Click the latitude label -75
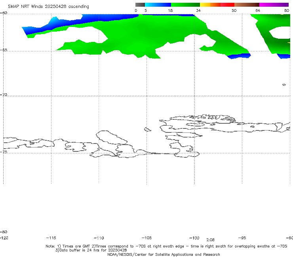 pyautogui.click(x=4, y=152)
